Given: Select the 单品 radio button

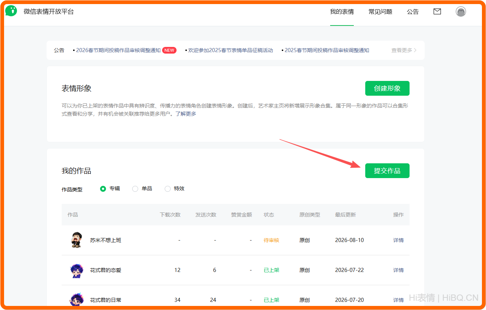Looking at the screenshot, I should (135, 189).
